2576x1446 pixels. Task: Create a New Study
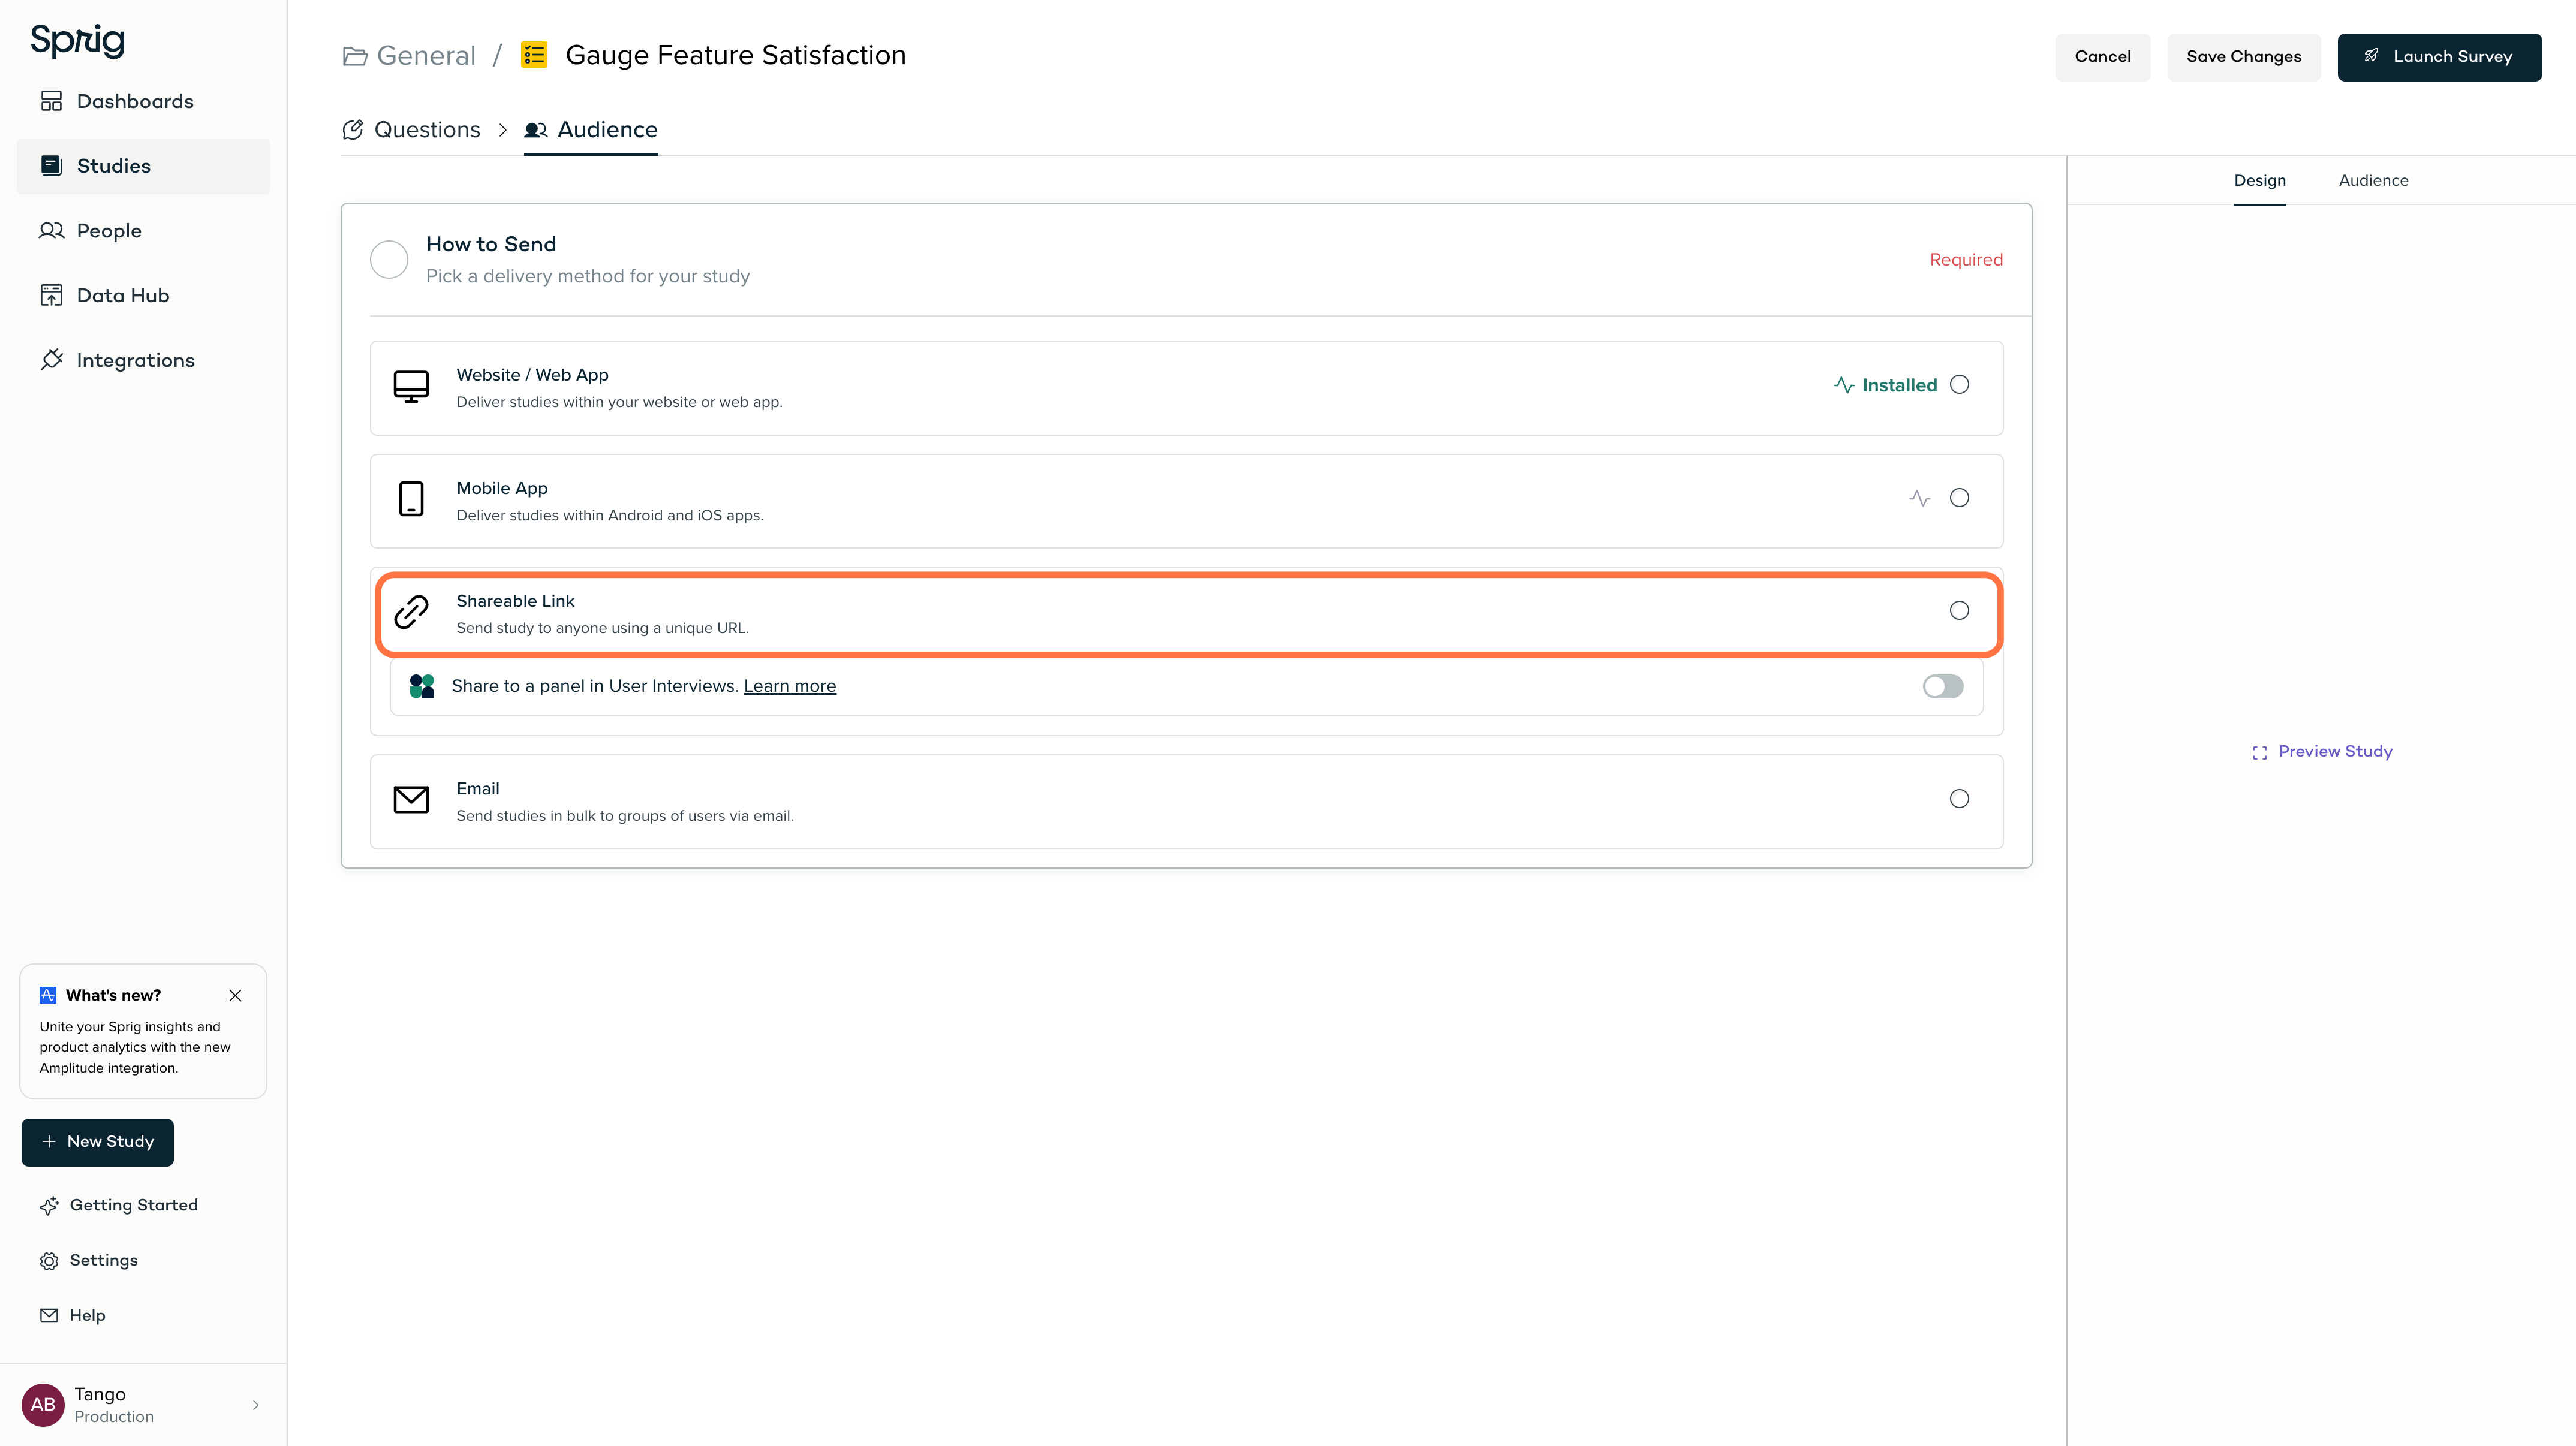[x=98, y=1143]
